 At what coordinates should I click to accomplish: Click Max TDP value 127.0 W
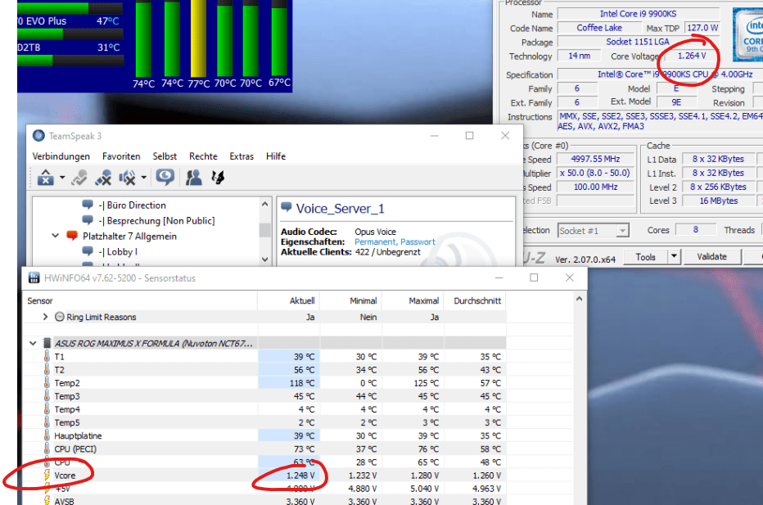(x=702, y=28)
